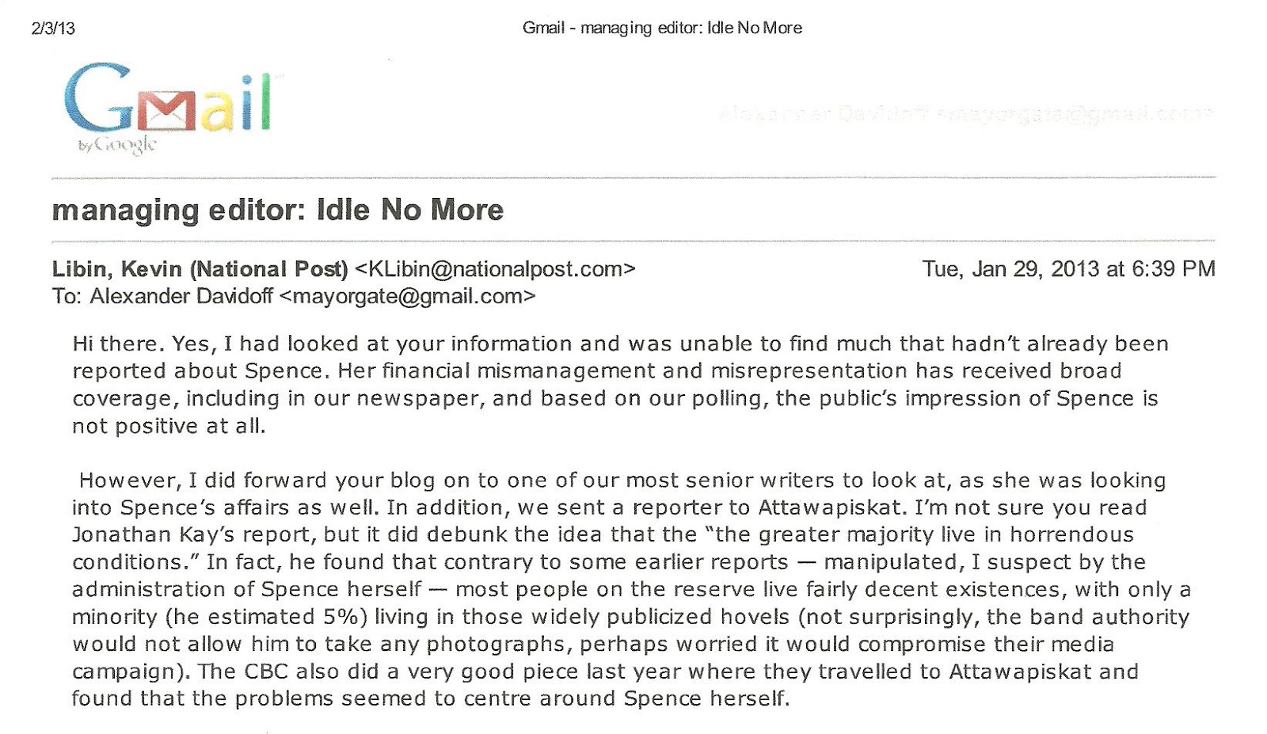Select the subject heading "managing editor: Idle No More"
This screenshot has height=734, width=1267.
(x=277, y=210)
